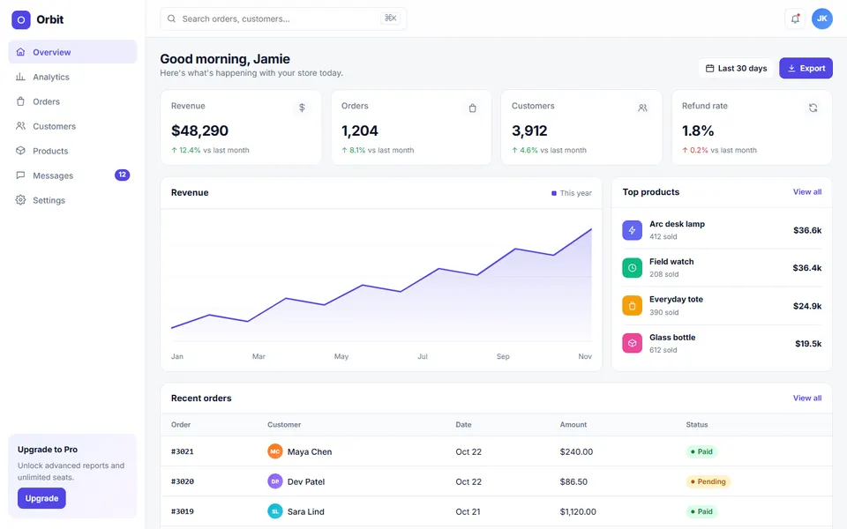Viewport: 847px width, 529px height.
Task: Click Arc desk lamp product name
Action: pyautogui.click(x=677, y=224)
